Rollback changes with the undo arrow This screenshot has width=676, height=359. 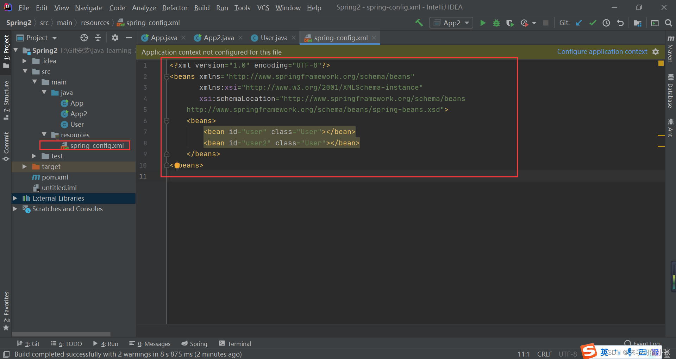click(x=620, y=23)
